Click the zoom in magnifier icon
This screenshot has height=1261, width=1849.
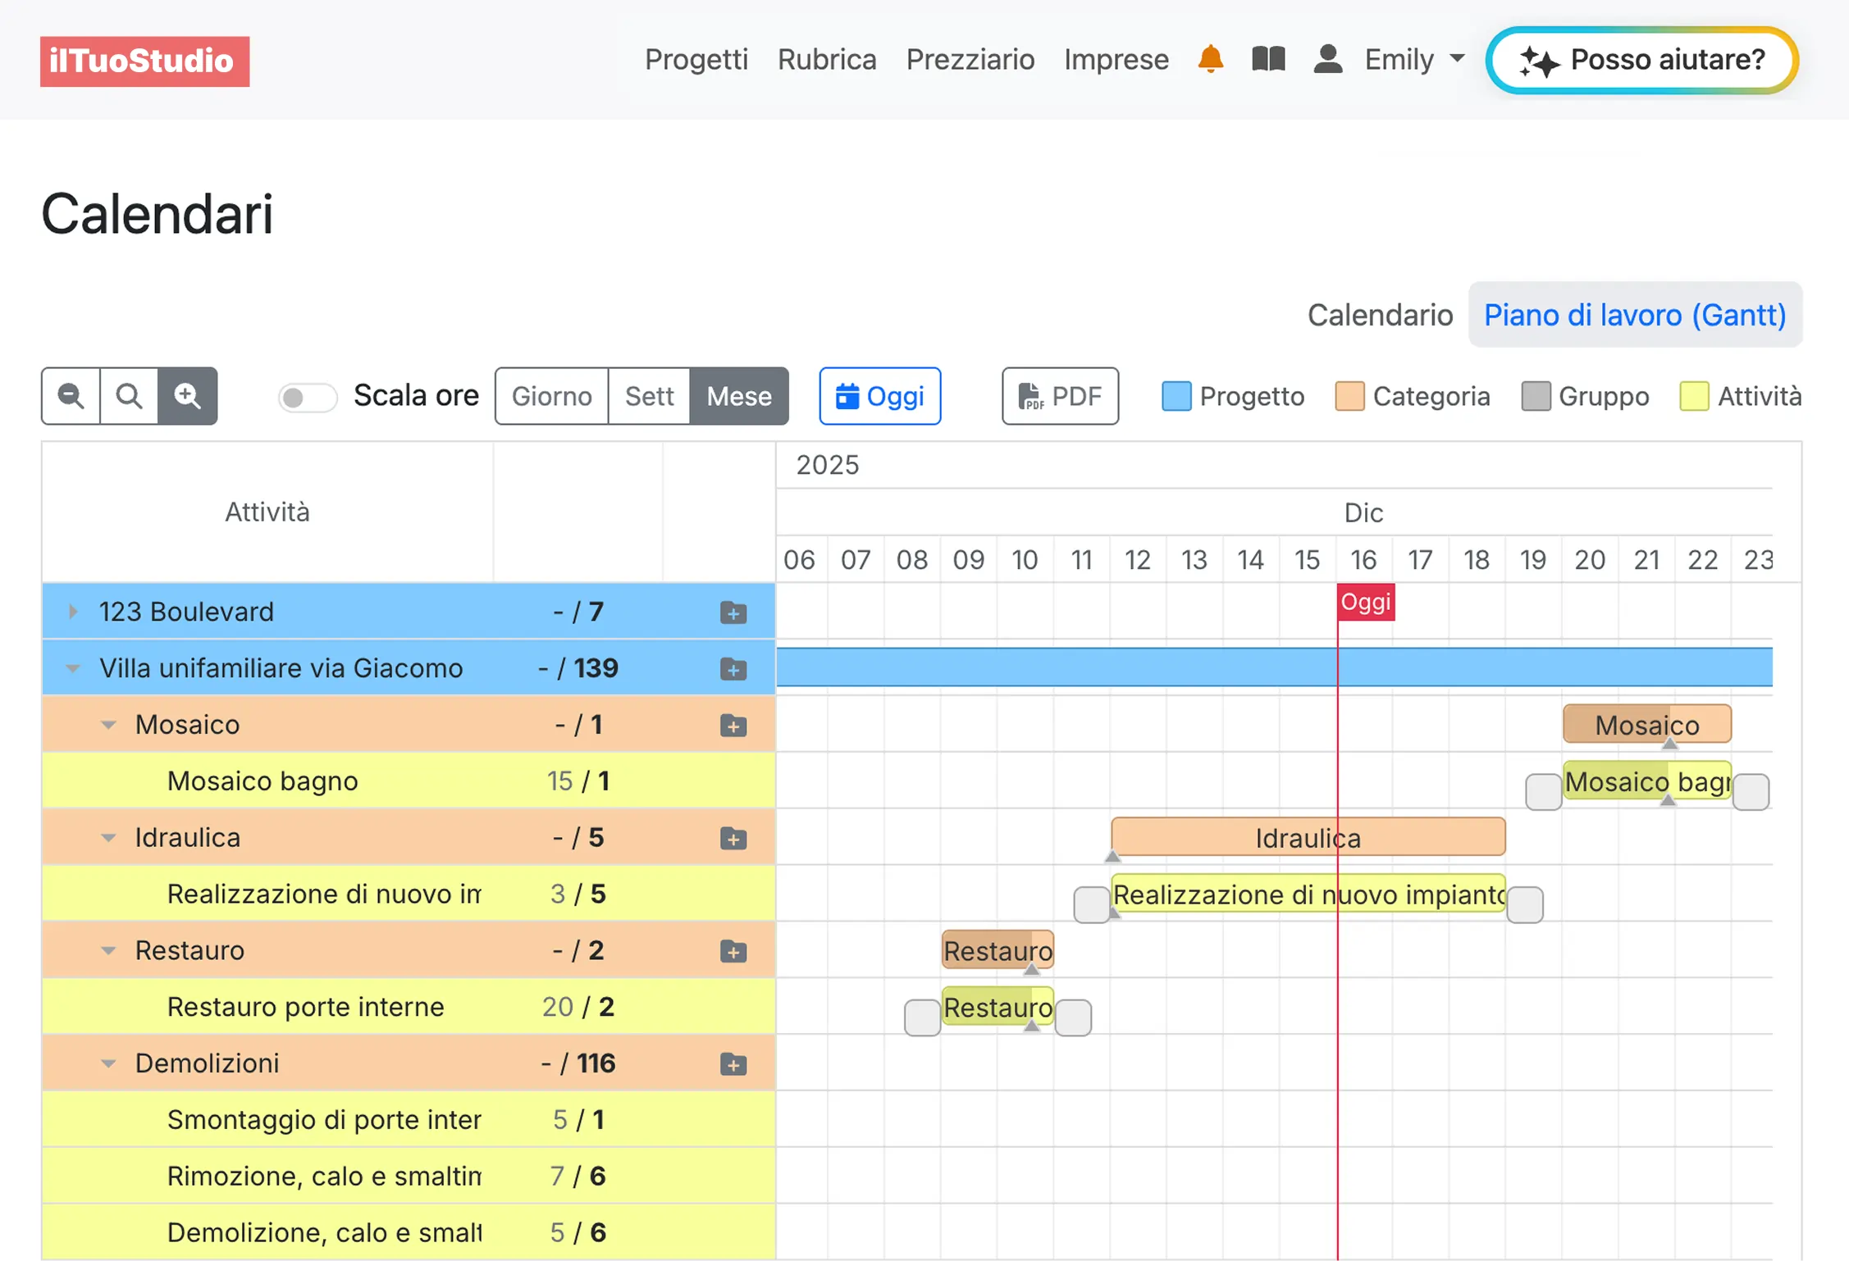[x=187, y=396]
